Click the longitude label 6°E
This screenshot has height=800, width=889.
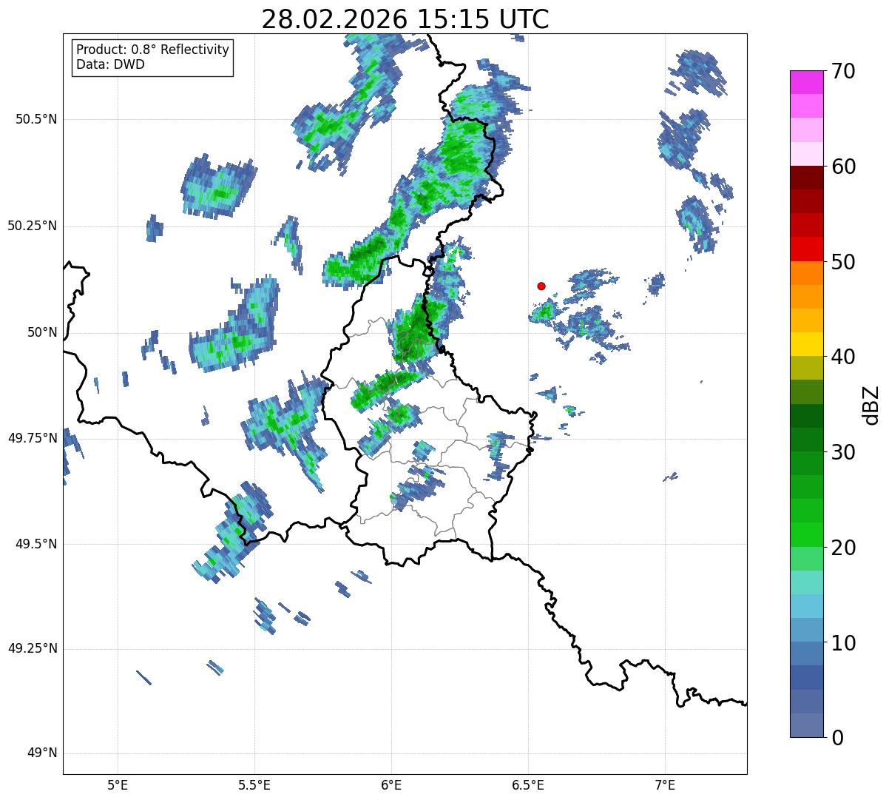point(391,785)
